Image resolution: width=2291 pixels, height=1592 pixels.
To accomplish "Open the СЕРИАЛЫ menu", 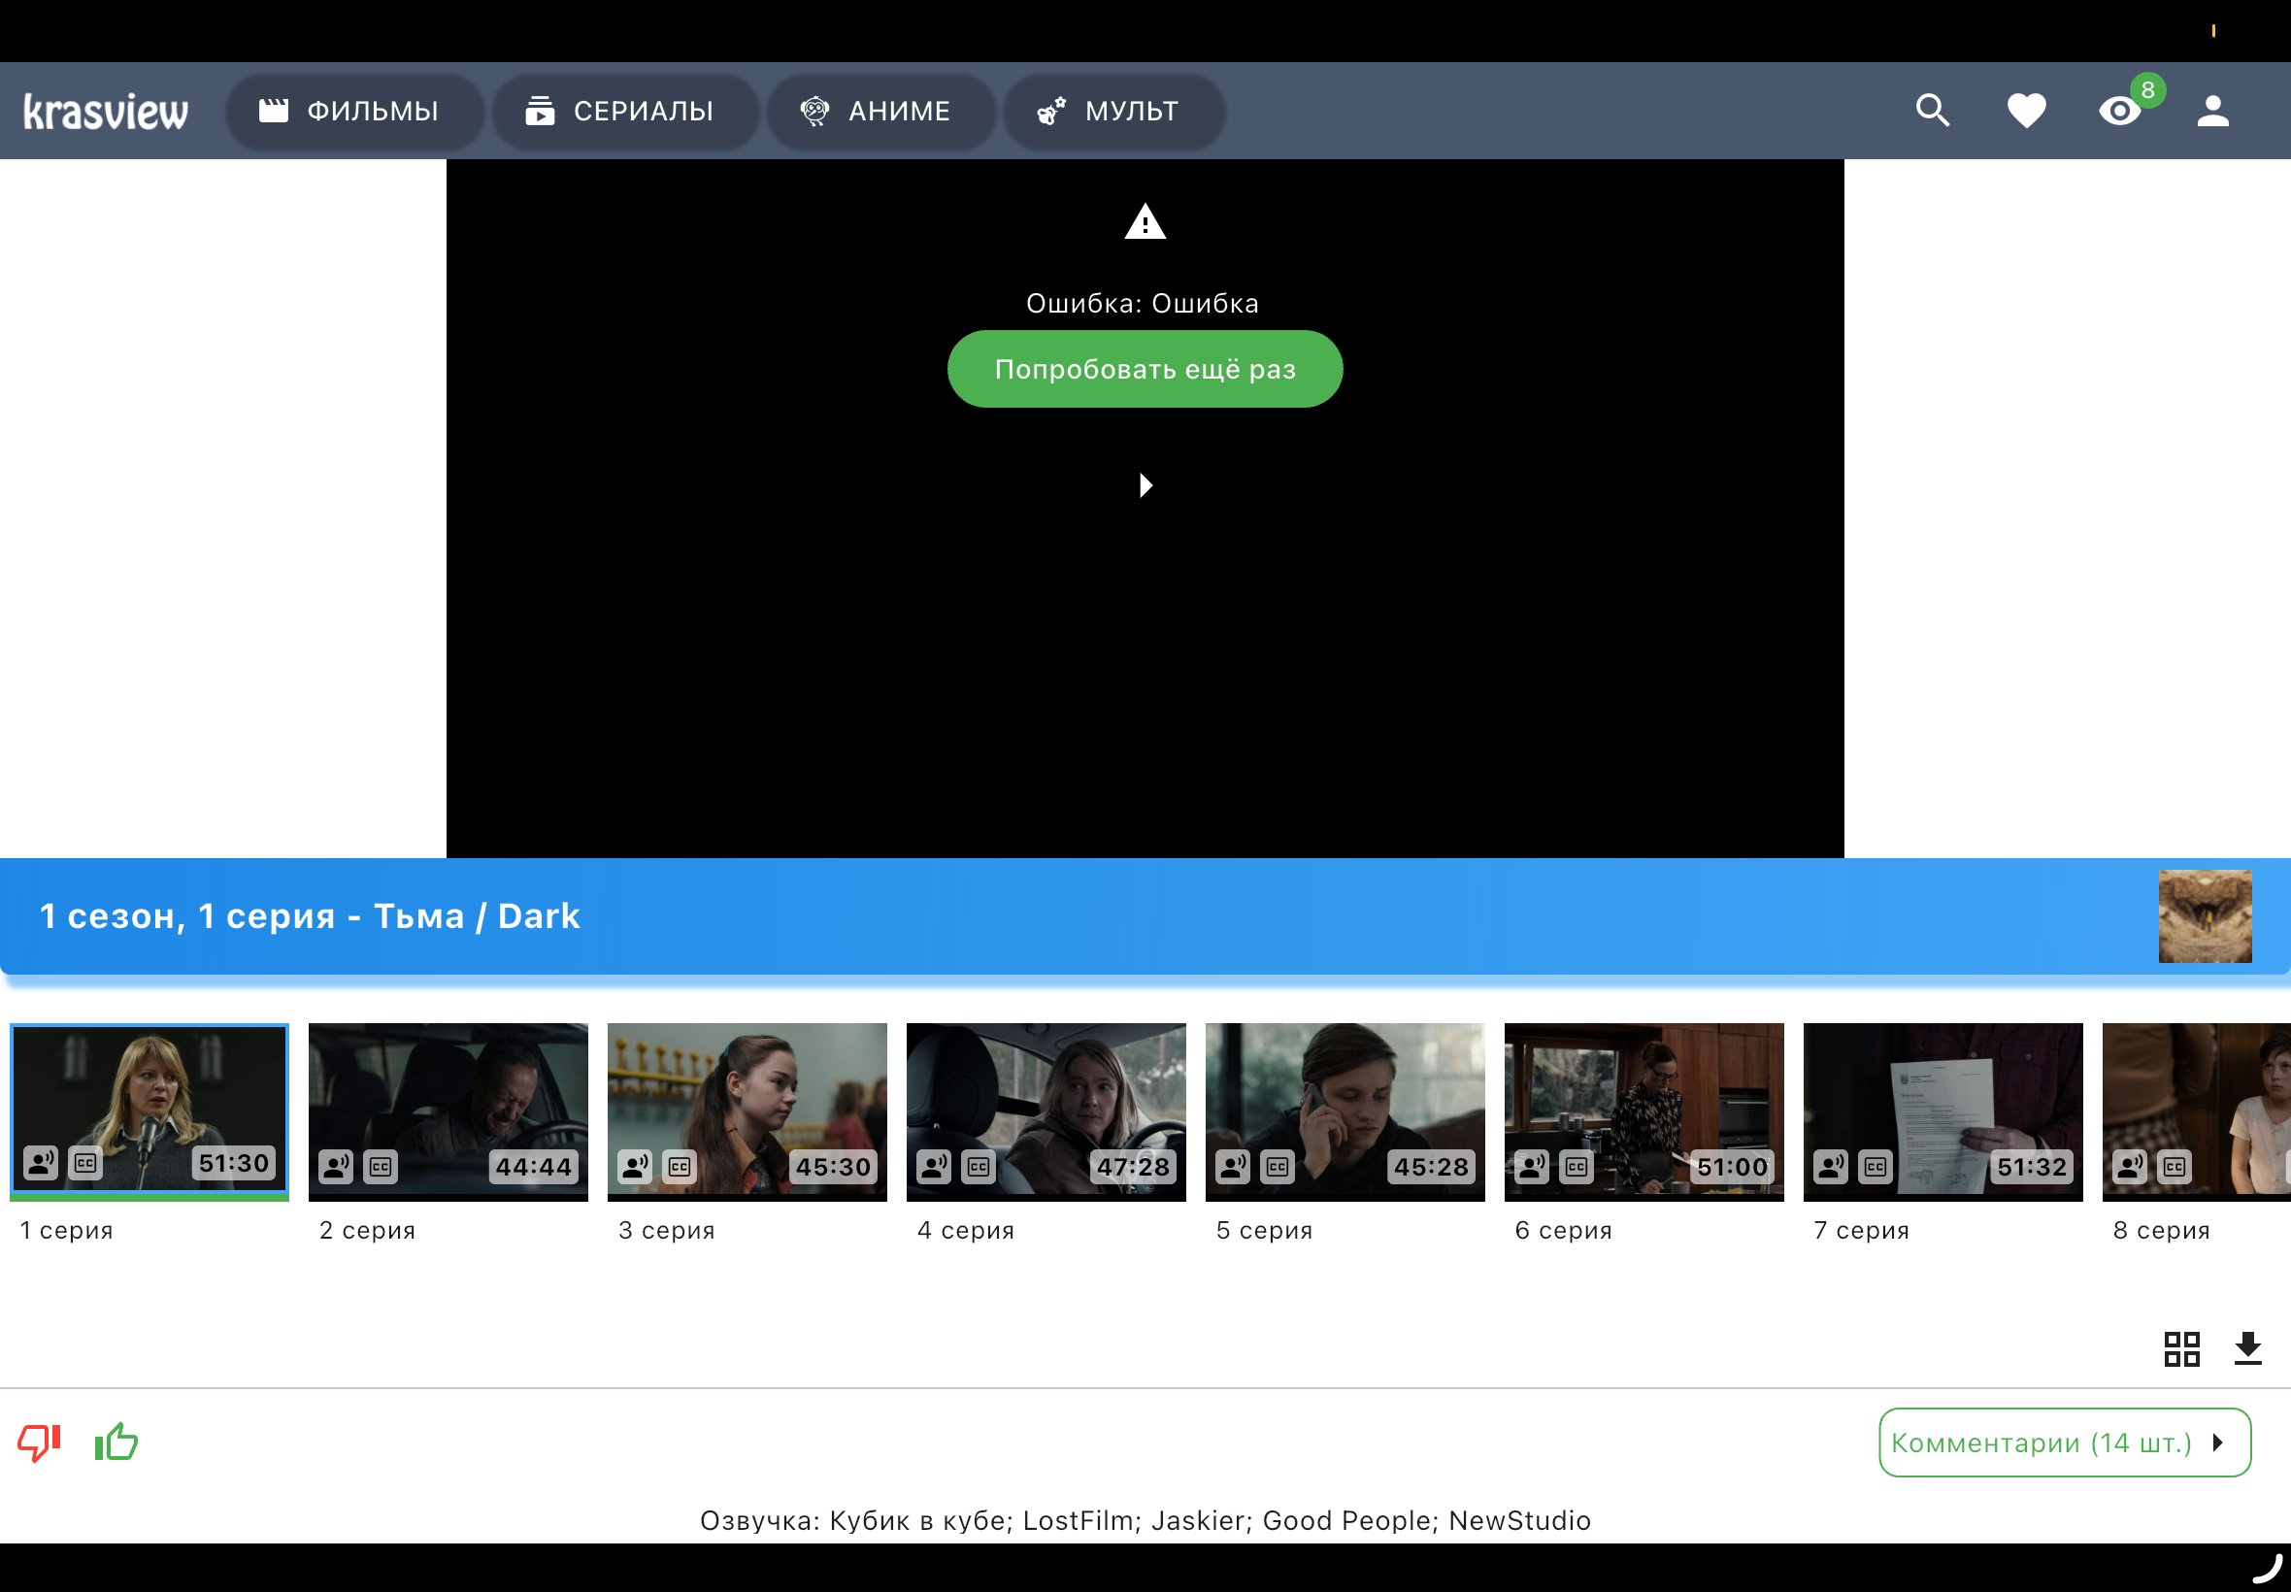I will click(620, 111).
